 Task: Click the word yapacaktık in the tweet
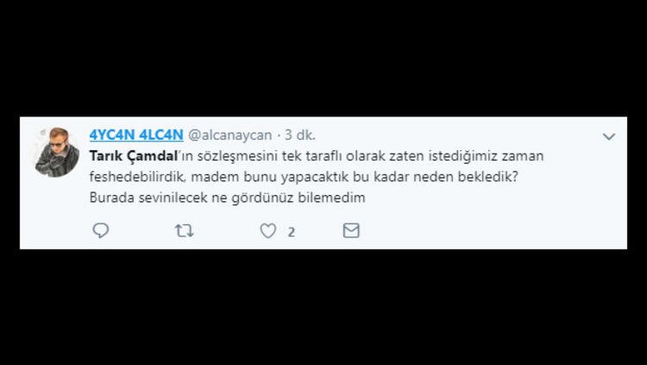315,177
